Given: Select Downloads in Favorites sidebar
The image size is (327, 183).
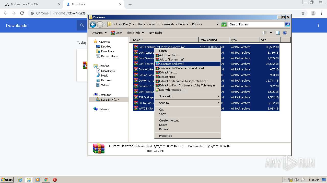Looking at the screenshot, I should click(108, 51).
